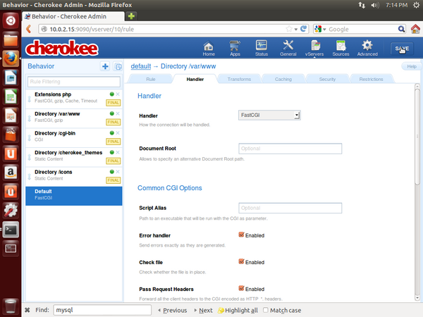
Task: Toggle active state of Directory /cgi-bin rule
Action: click(111, 133)
